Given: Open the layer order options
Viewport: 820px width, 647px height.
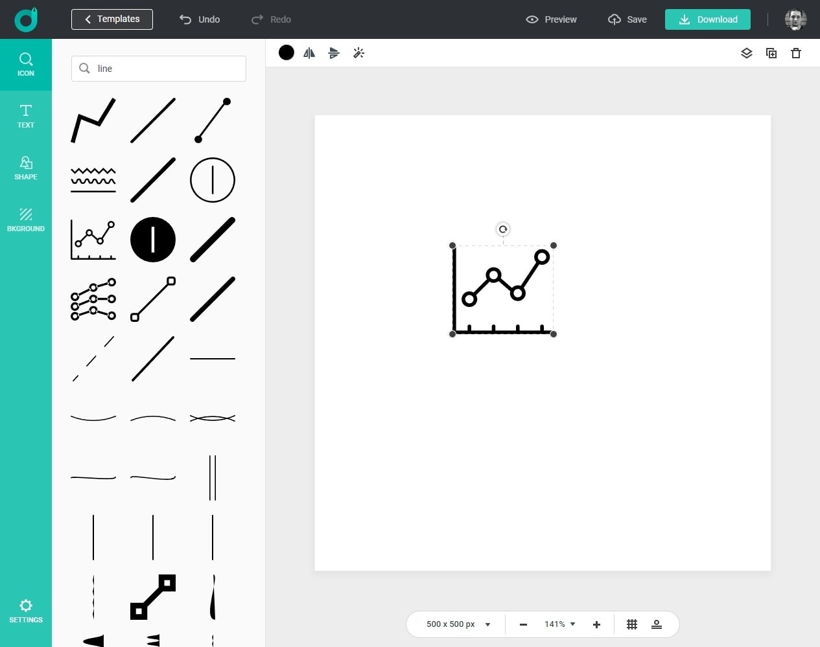Looking at the screenshot, I should click(747, 53).
